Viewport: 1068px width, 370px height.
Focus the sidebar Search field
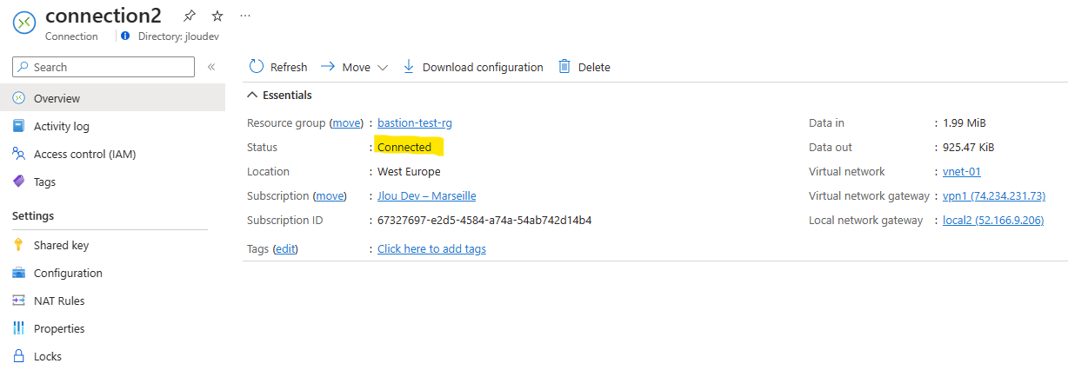(103, 67)
